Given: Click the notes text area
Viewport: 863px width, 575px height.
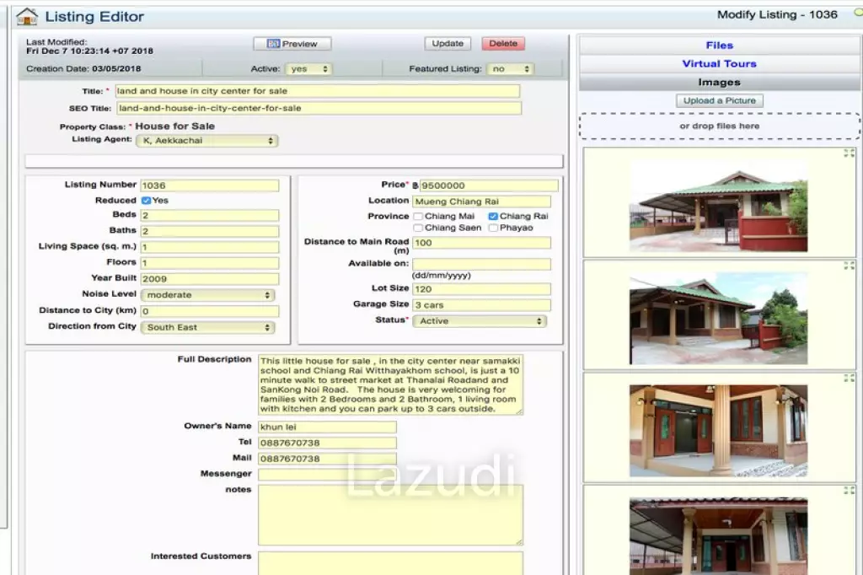Looking at the screenshot, I should [x=391, y=515].
